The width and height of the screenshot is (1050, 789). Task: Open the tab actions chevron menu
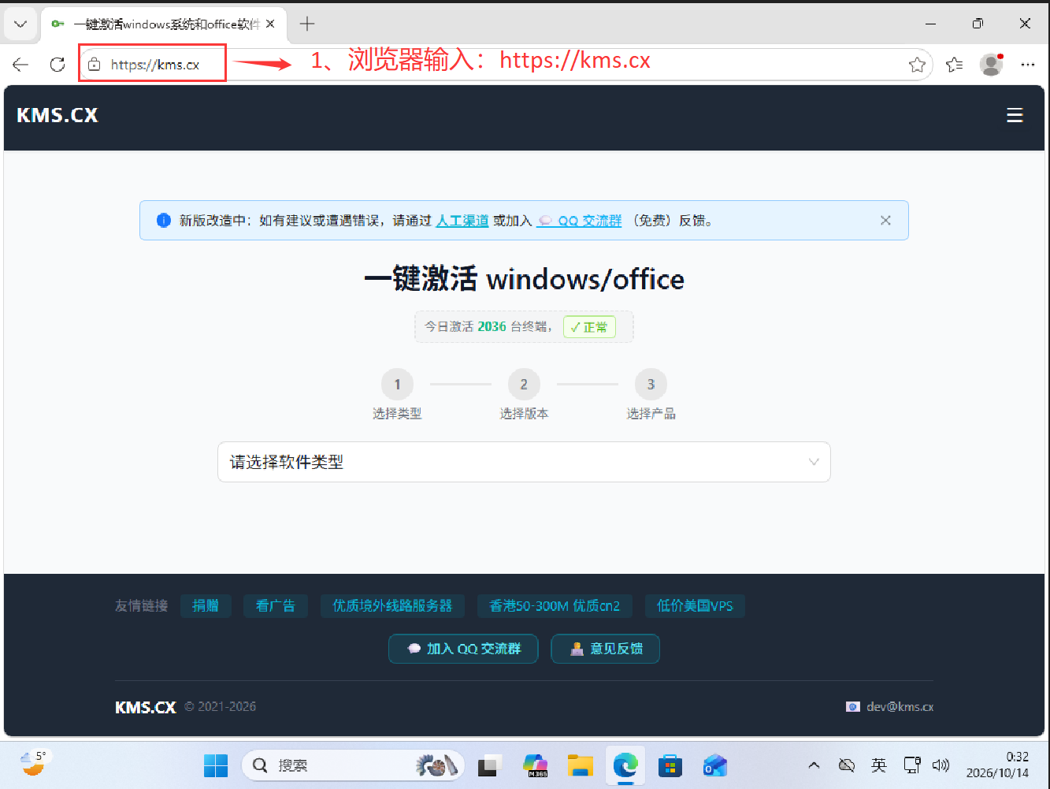pos(20,24)
